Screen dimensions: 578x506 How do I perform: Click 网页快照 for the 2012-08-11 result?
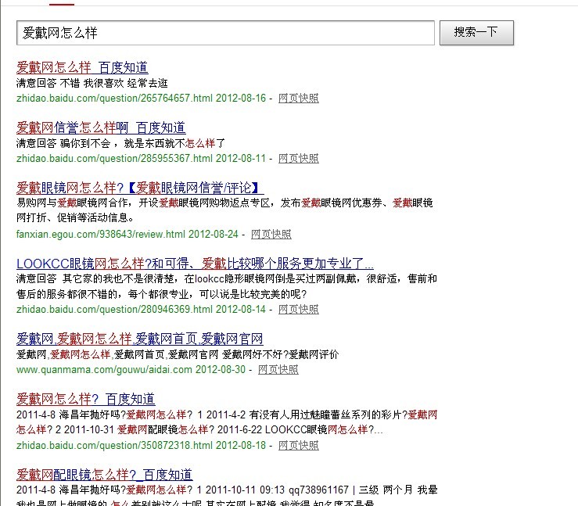[x=298, y=159]
